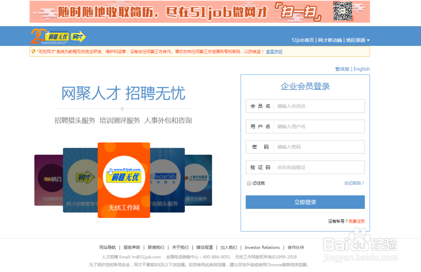The width and height of the screenshot is (421, 272).
Task: Select the 无忧工作网 orange card
Action: point(124,180)
